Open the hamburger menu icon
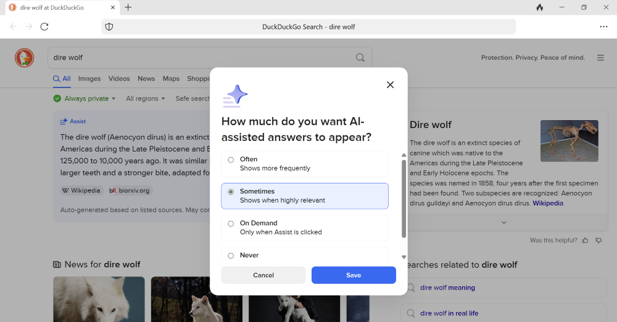 (600, 58)
